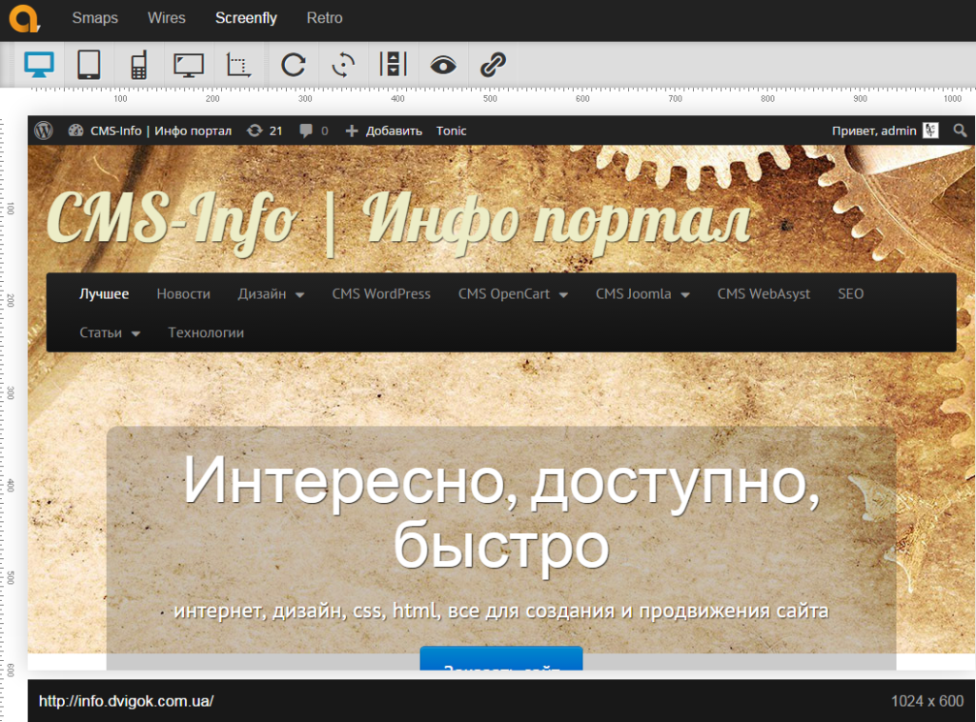Select the mobile phone device icon
The image size is (976, 722).
(139, 65)
